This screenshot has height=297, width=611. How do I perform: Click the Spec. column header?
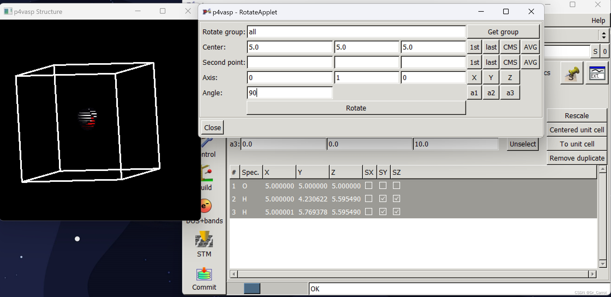pyautogui.click(x=251, y=172)
